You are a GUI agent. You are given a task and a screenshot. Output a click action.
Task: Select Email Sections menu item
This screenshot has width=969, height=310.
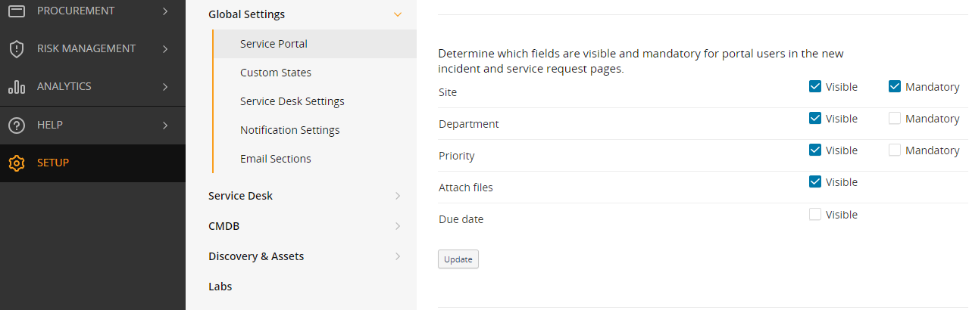pyautogui.click(x=276, y=159)
